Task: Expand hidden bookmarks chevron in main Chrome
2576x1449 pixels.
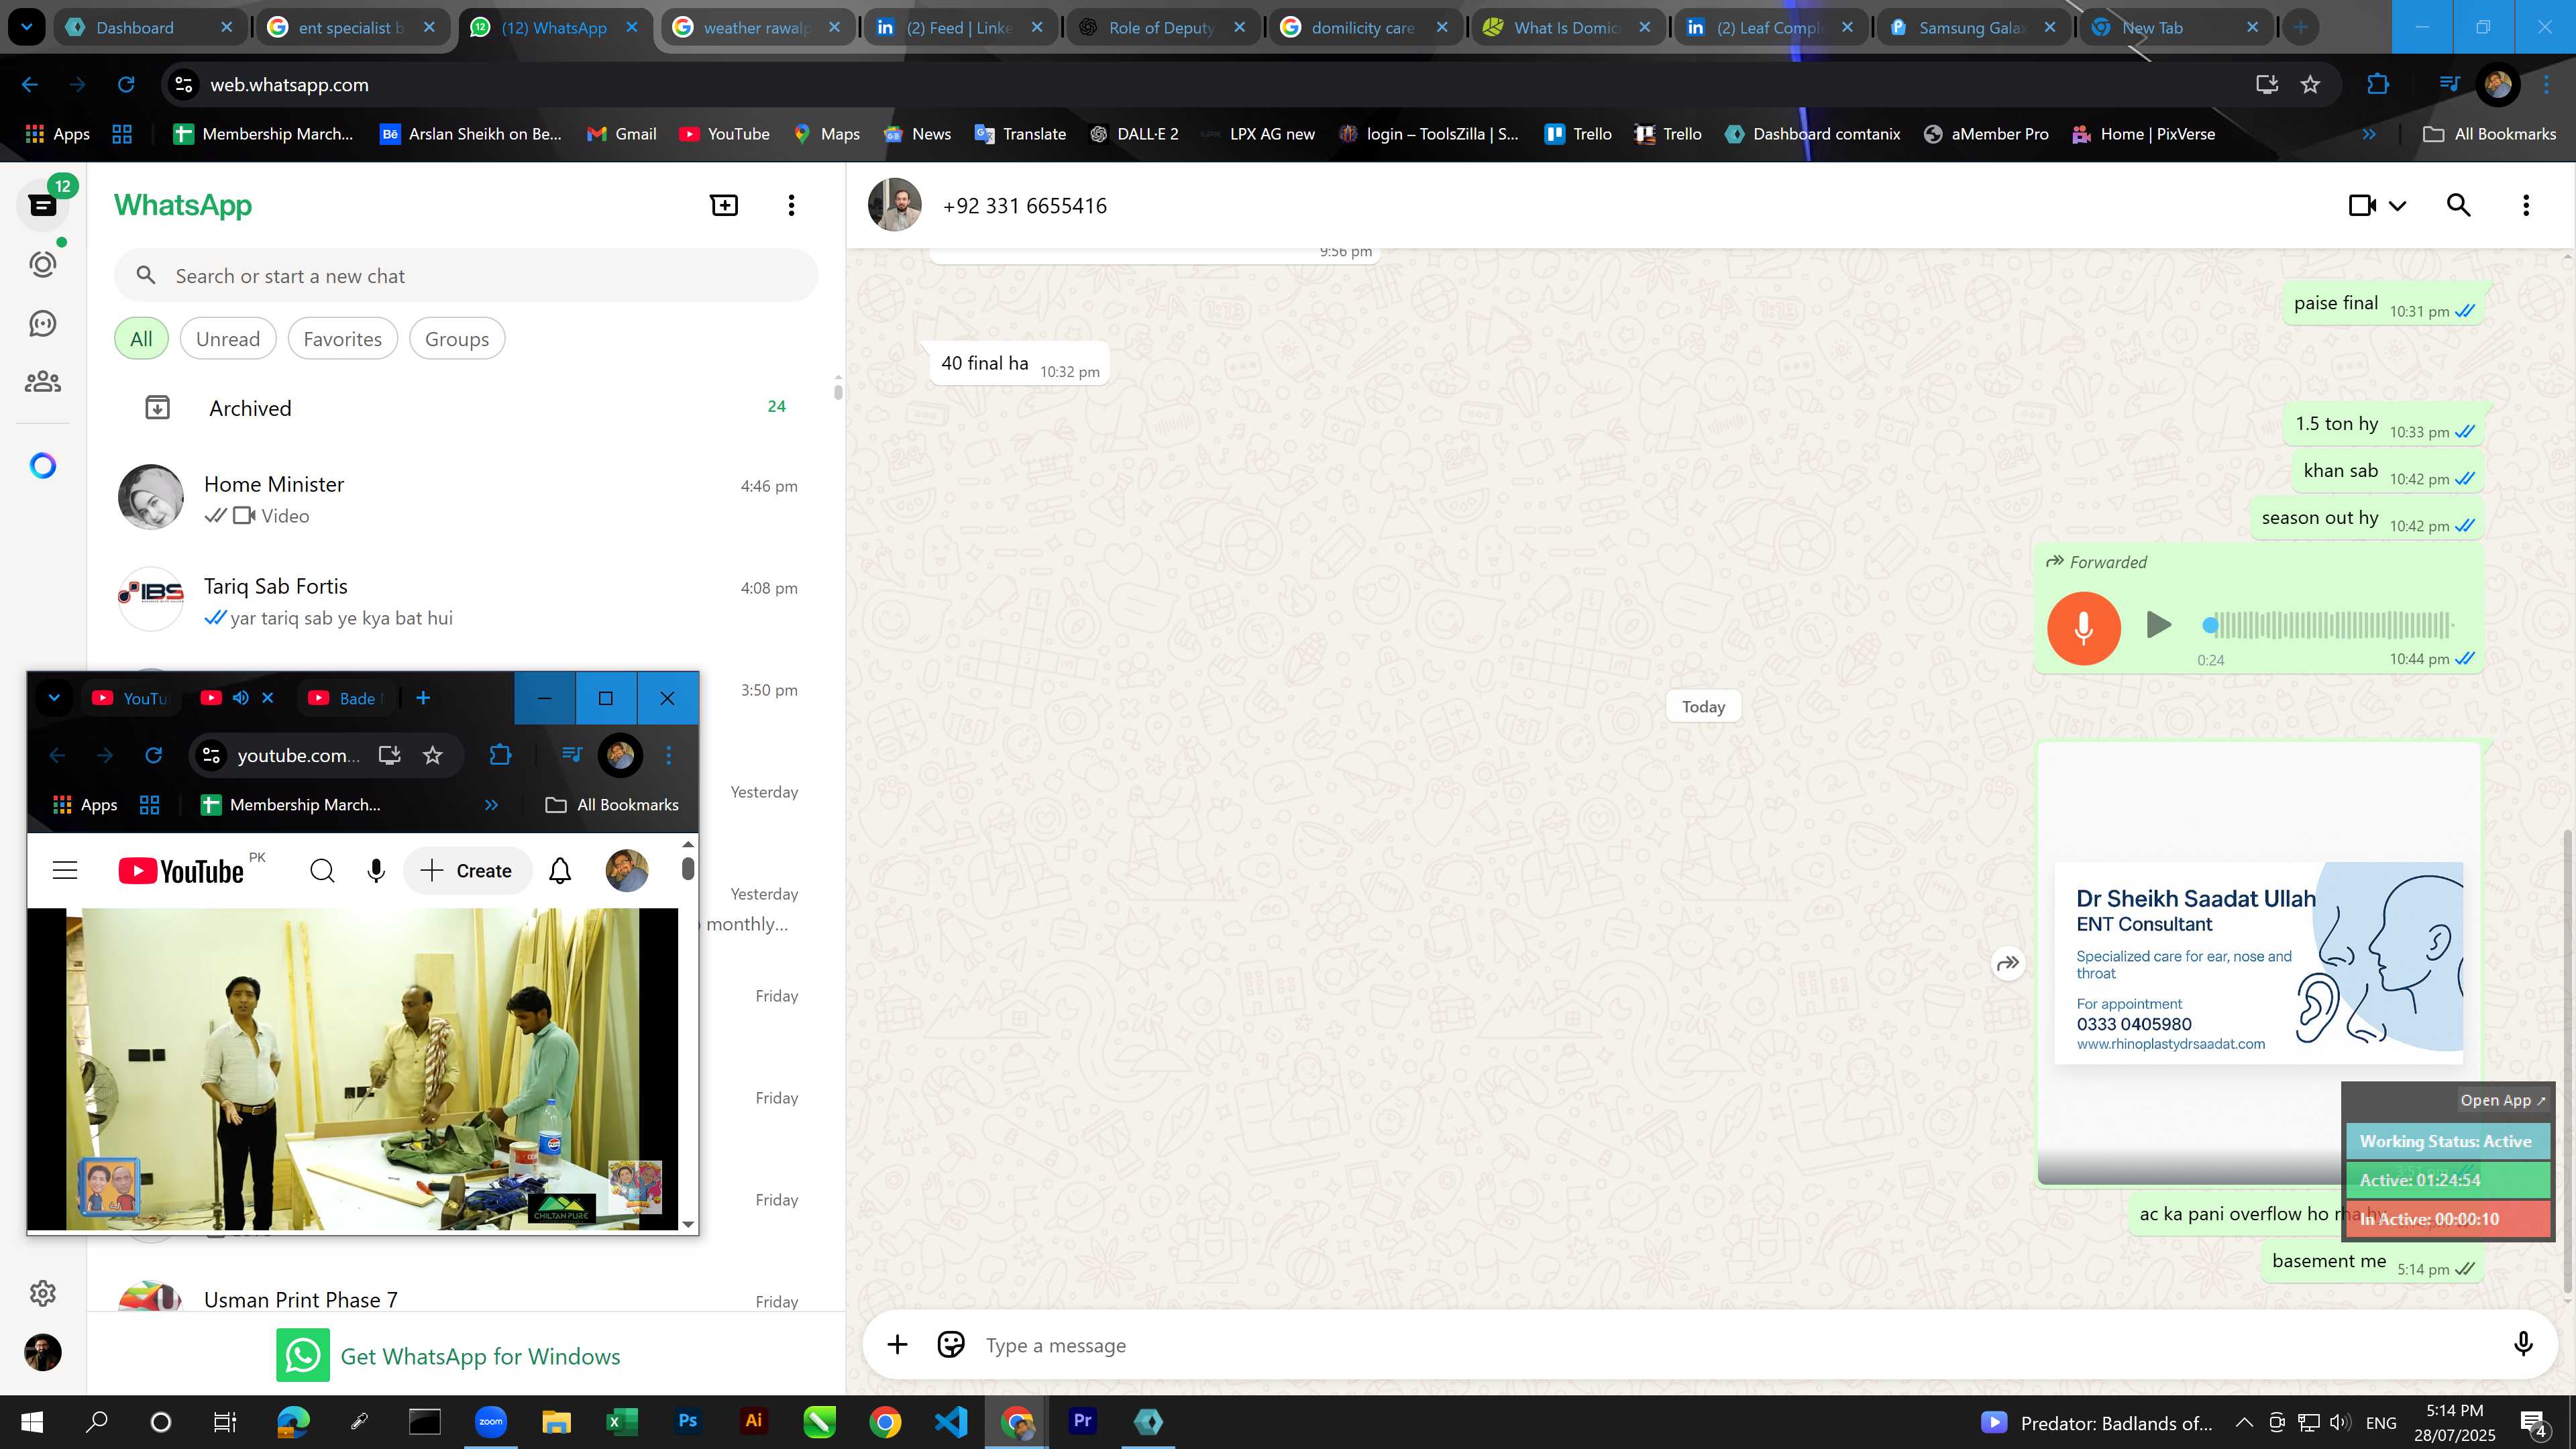Action: pyautogui.click(x=2369, y=134)
